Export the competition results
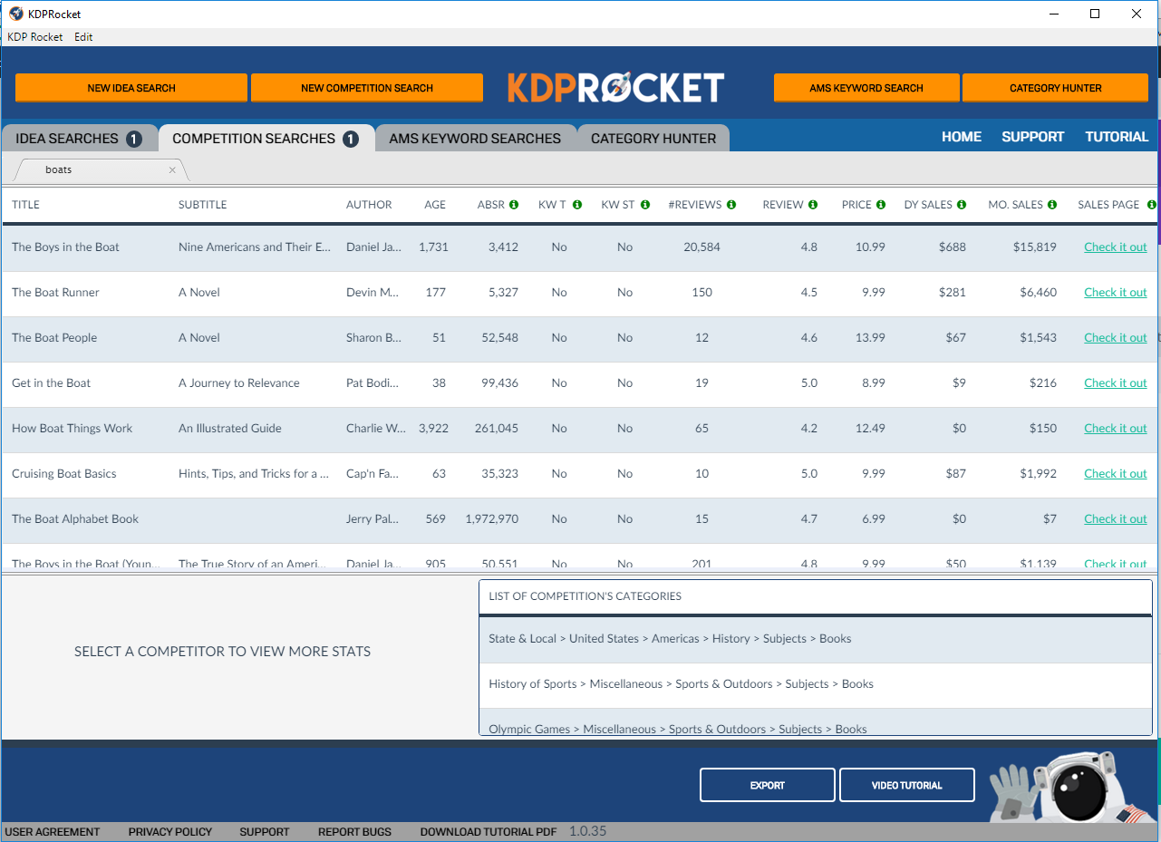This screenshot has height=842, width=1161. point(768,785)
